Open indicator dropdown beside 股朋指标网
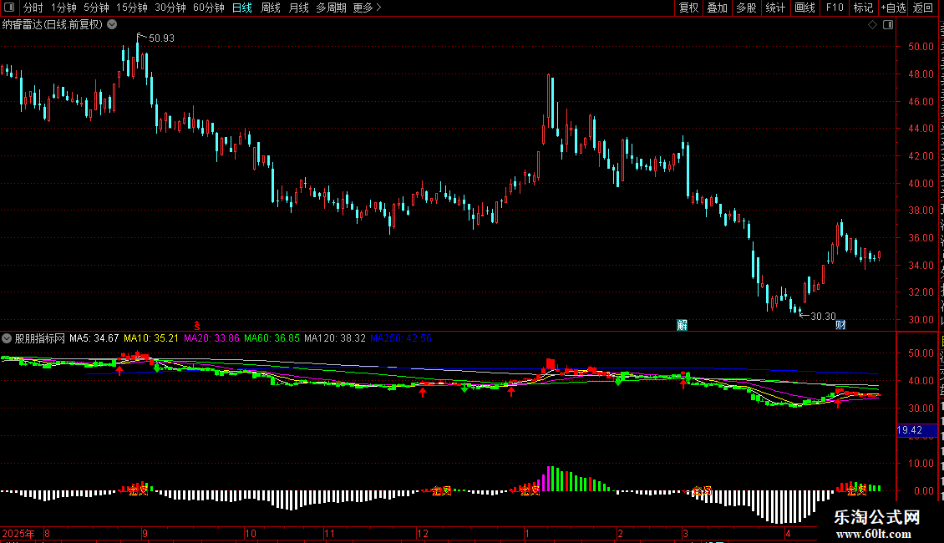The image size is (944, 543). [7, 338]
